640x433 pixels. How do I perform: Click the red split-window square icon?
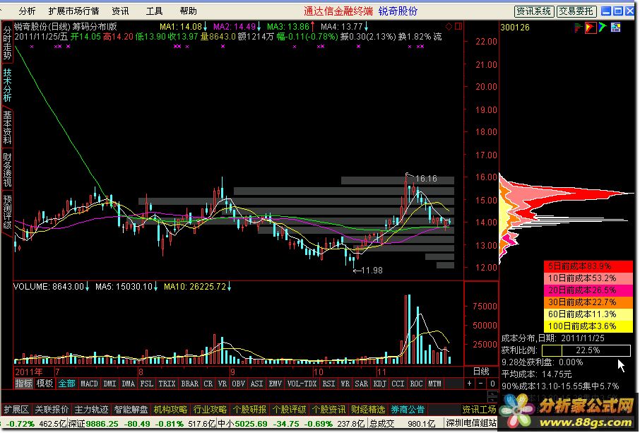458,27
